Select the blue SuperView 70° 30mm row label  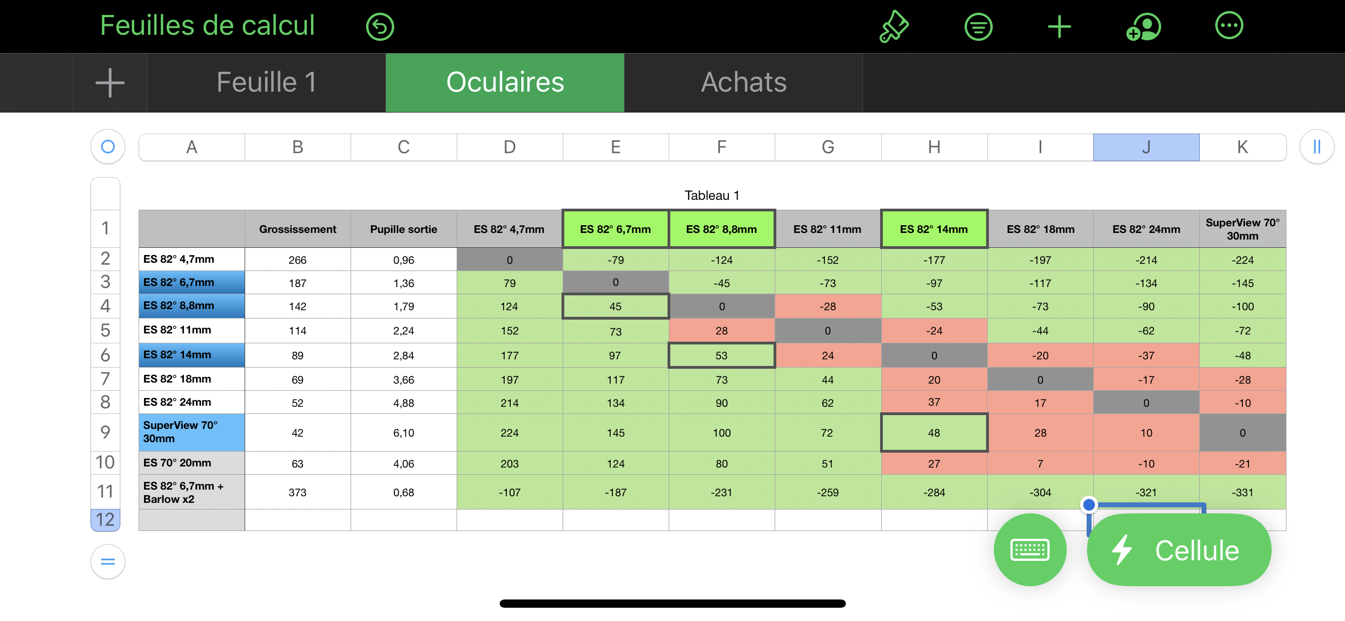pyautogui.click(x=191, y=432)
